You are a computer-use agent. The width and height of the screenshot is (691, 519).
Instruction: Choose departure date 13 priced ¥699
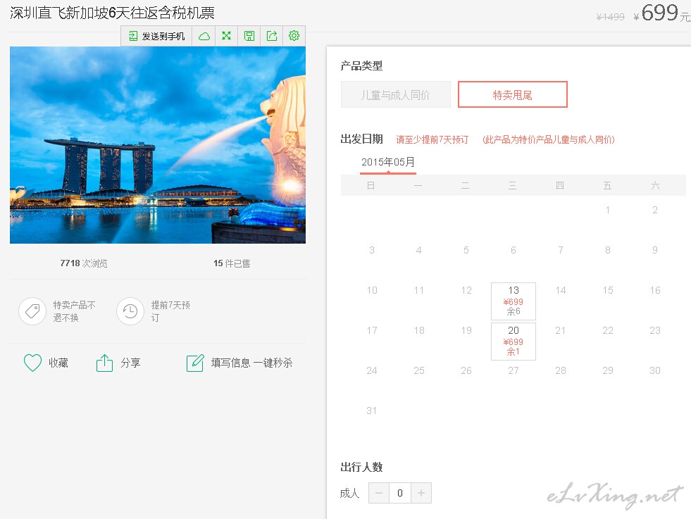click(x=513, y=301)
